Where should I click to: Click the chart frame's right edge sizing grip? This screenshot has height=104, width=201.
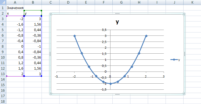[x=185, y=54]
